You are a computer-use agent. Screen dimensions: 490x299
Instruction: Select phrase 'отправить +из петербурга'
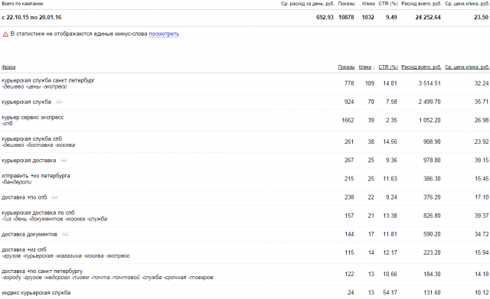coord(36,176)
